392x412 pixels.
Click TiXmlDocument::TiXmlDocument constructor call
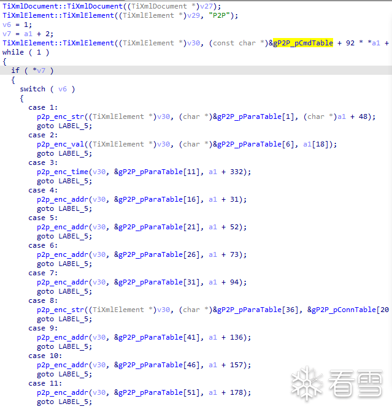click(63, 6)
